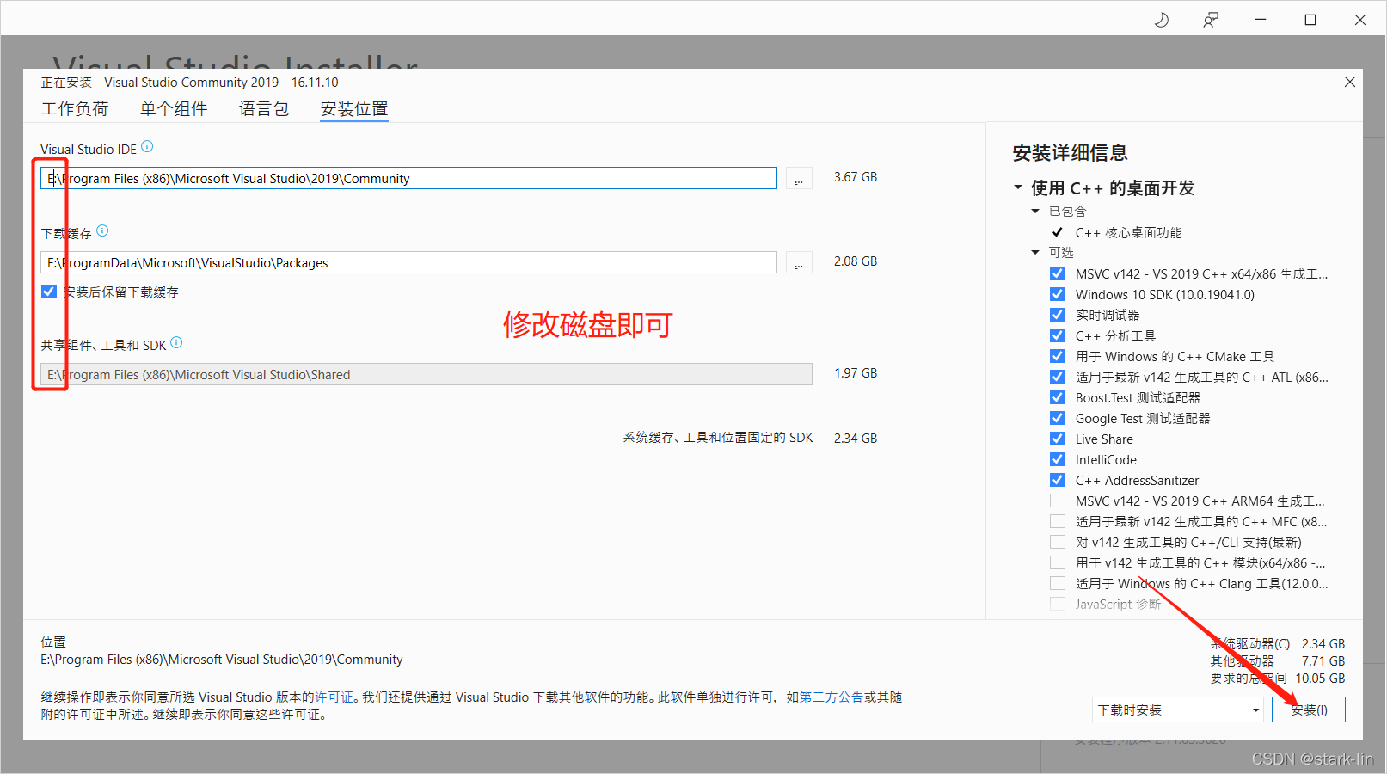Image resolution: width=1387 pixels, height=774 pixels.
Task: Open the 许可证 link
Action: 334,697
